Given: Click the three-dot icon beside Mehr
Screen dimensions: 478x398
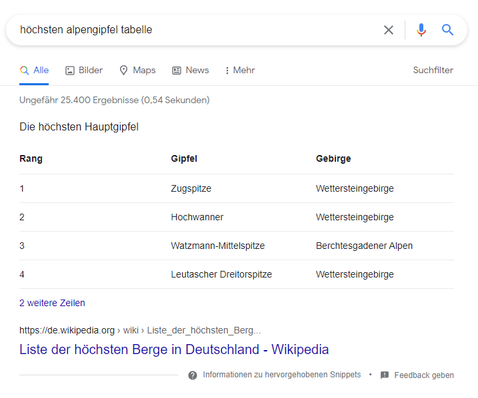Looking at the screenshot, I should [227, 71].
